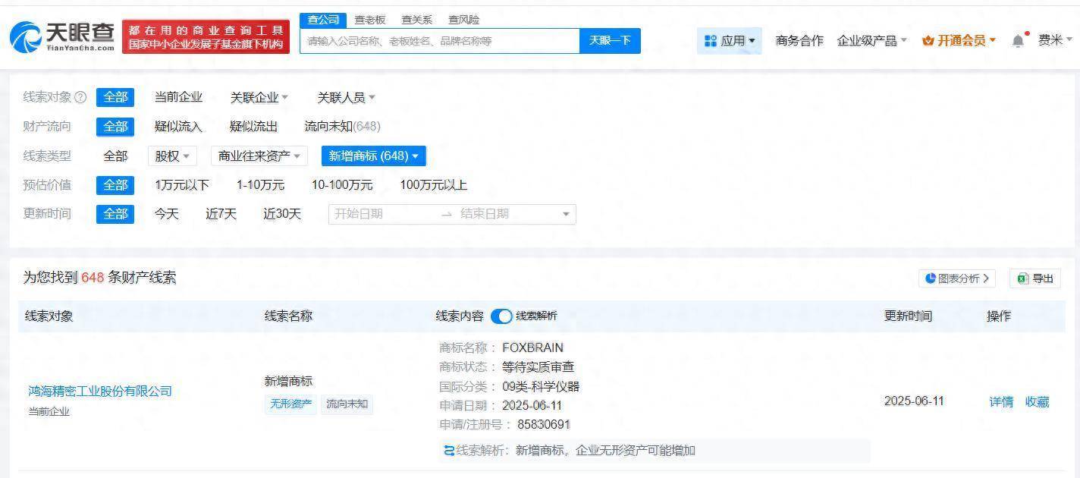Filter property flow by 疑似流出
The height and width of the screenshot is (478, 1080).
click(253, 127)
